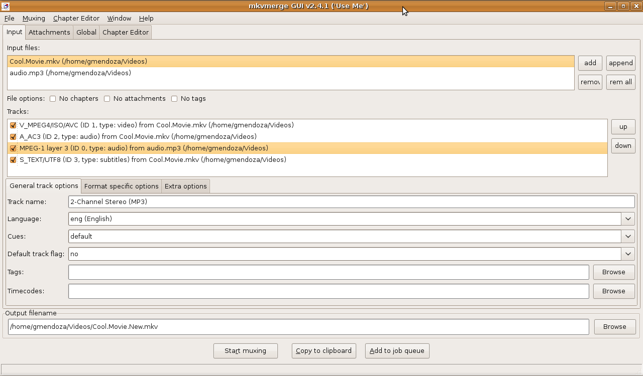
Task: Select the A_AC3 track row text
Action: 138,137
